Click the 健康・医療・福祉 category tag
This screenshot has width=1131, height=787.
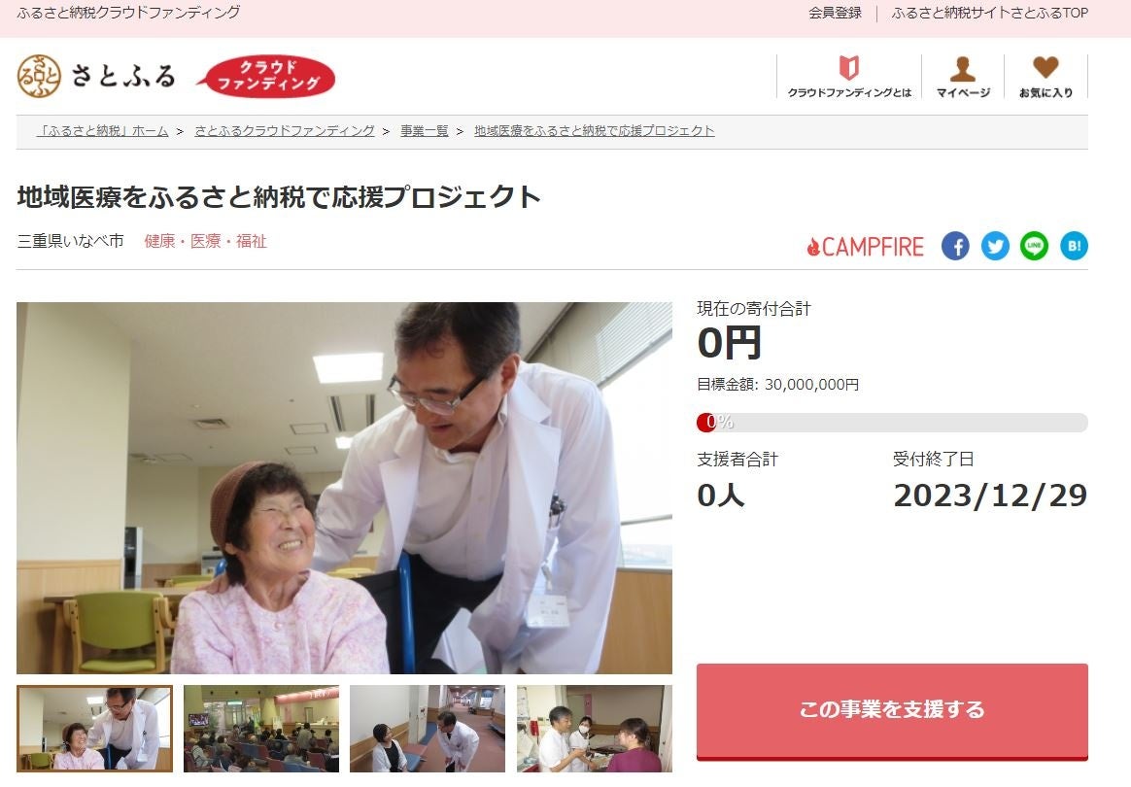tap(206, 241)
